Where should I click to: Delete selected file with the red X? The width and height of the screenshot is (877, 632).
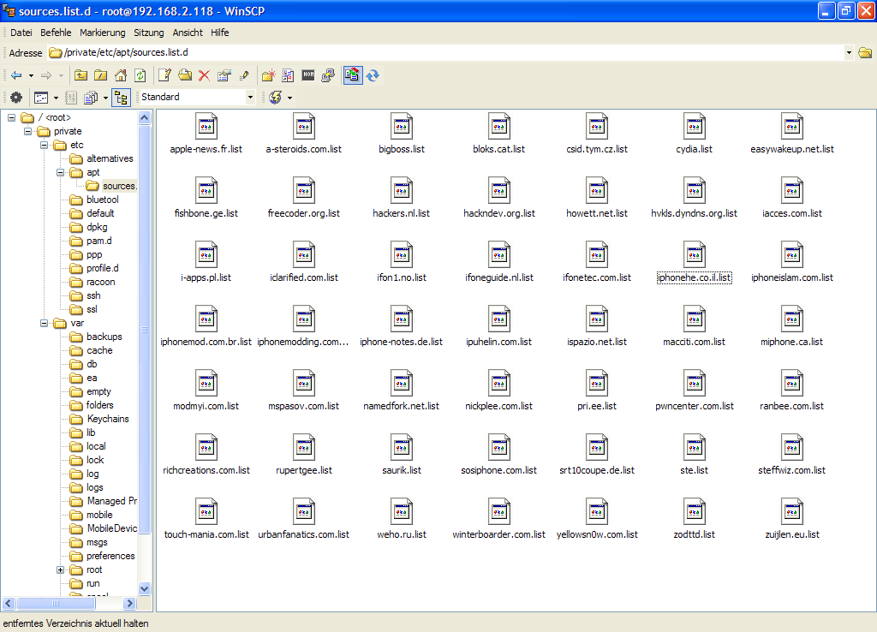pyautogui.click(x=204, y=75)
